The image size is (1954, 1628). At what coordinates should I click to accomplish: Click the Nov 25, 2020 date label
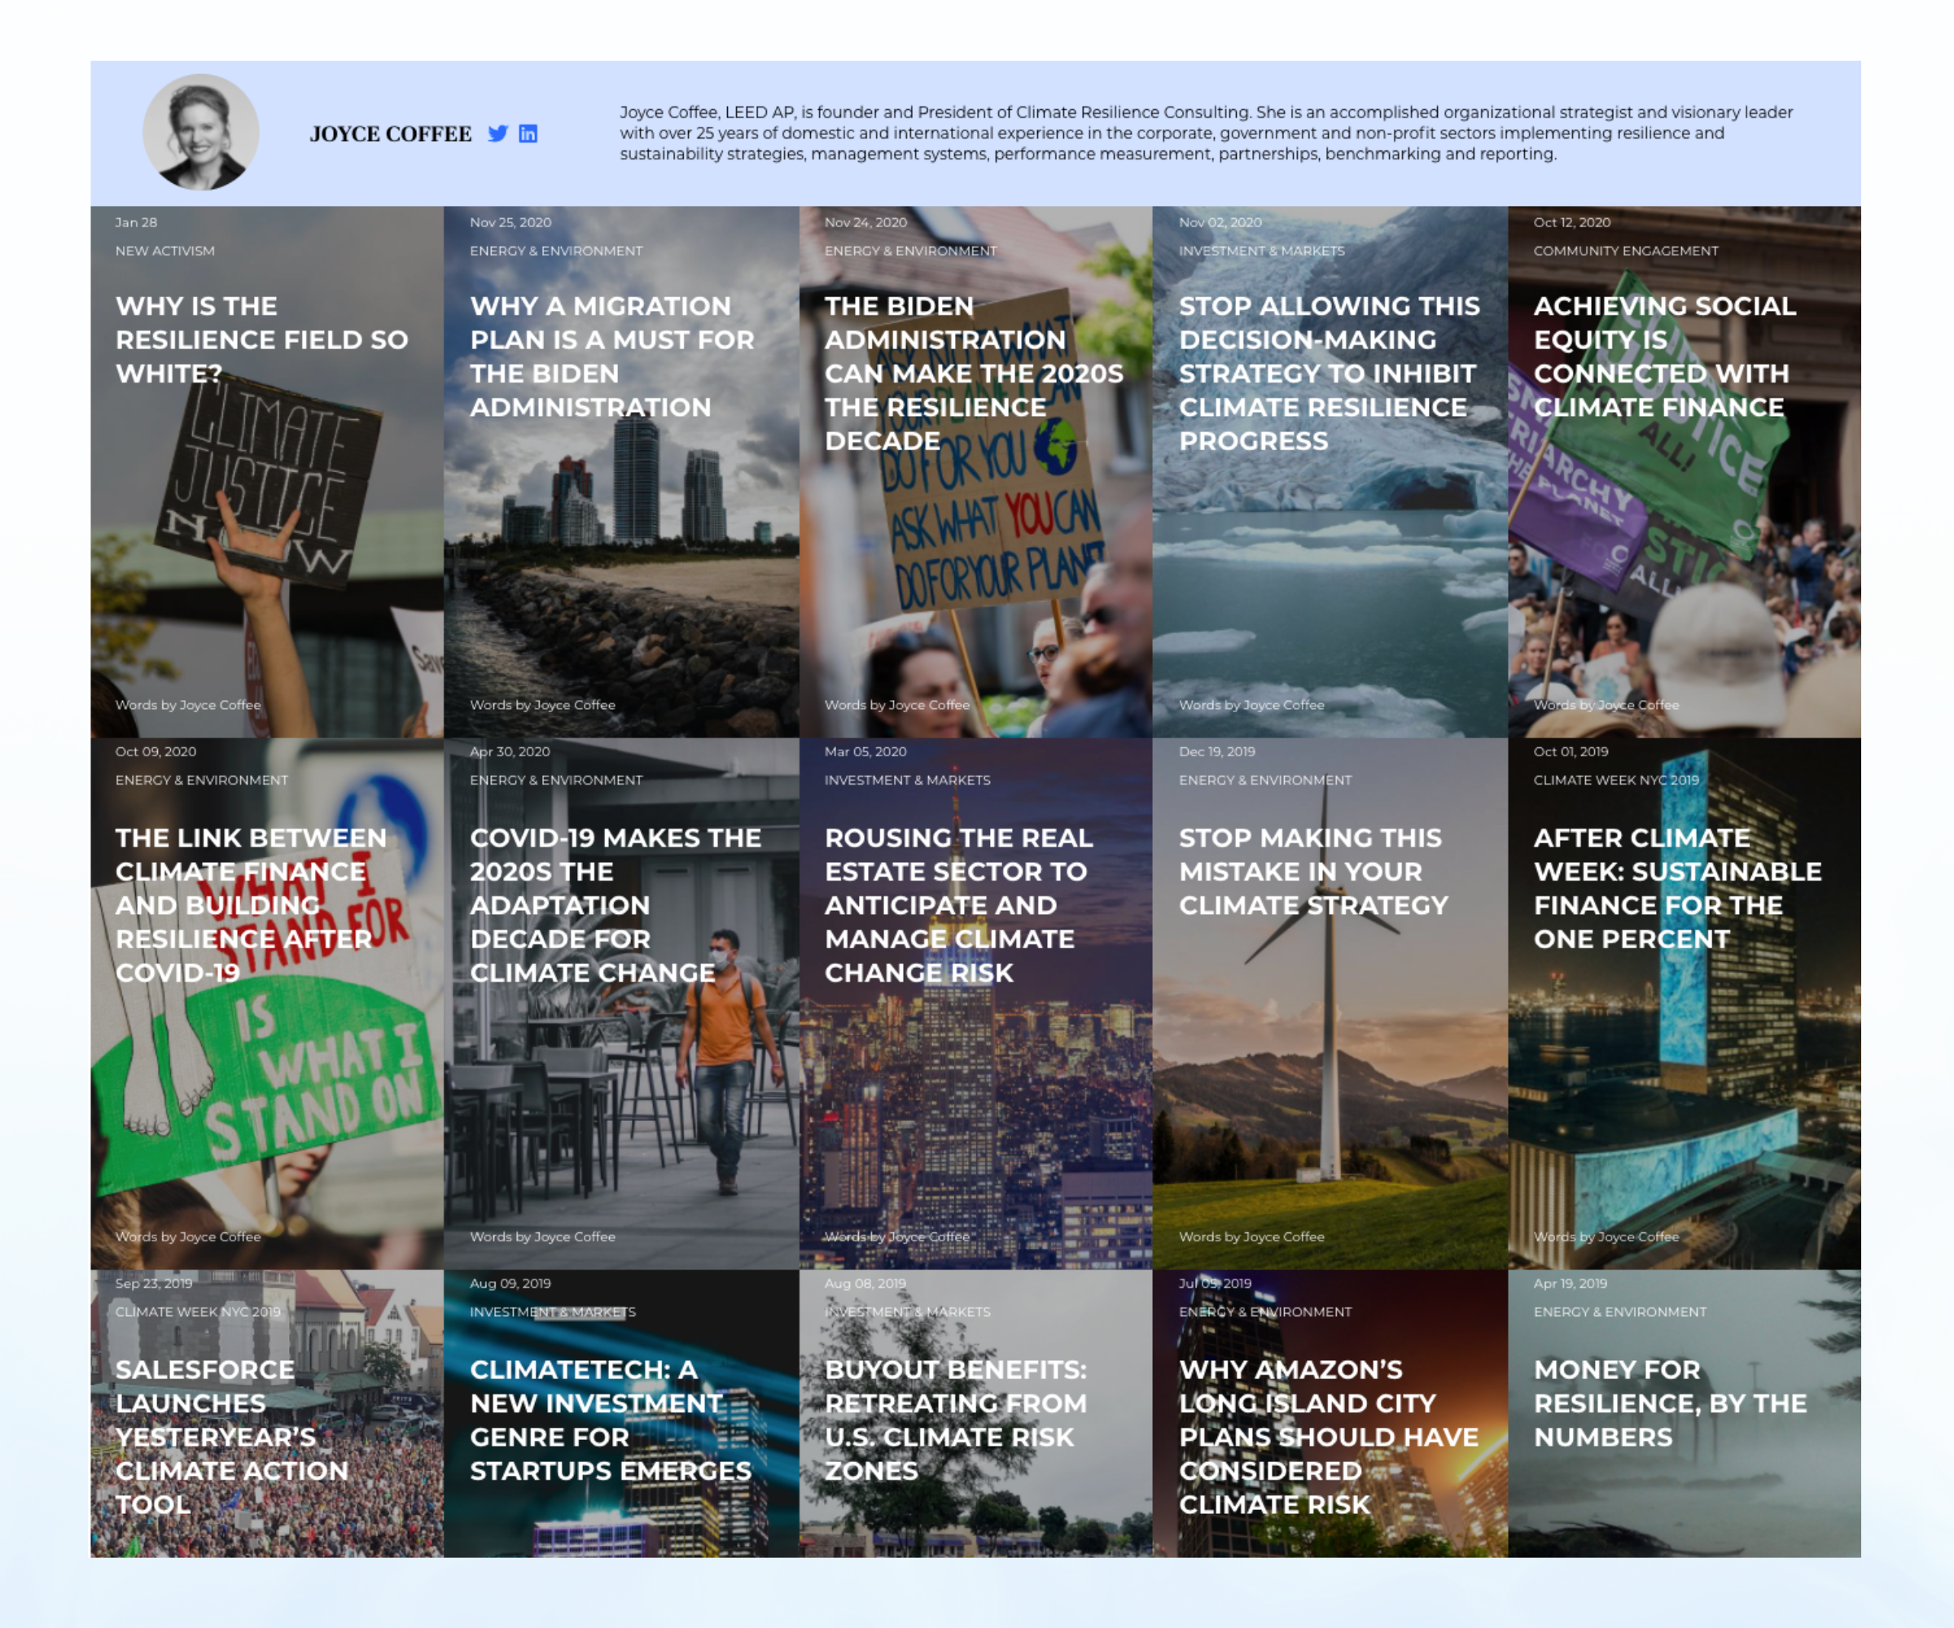510,222
